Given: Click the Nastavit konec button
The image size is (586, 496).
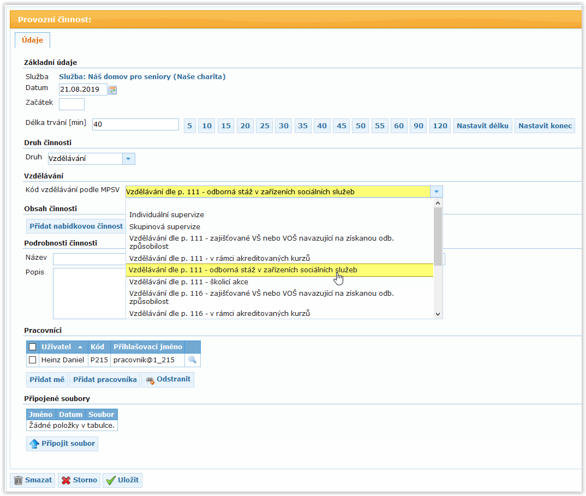Looking at the screenshot, I should (x=545, y=126).
